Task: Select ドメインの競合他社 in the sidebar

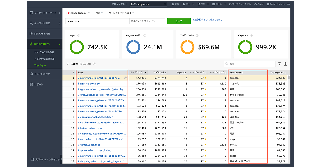Action: pyautogui.click(x=44, y=52)
